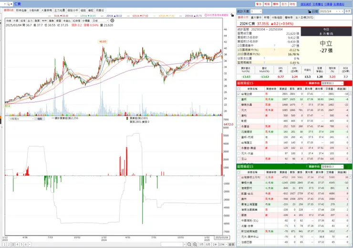Switch to the 即時走勢 tab
Viewport: 353px width, 248px height.
[21, 11]
